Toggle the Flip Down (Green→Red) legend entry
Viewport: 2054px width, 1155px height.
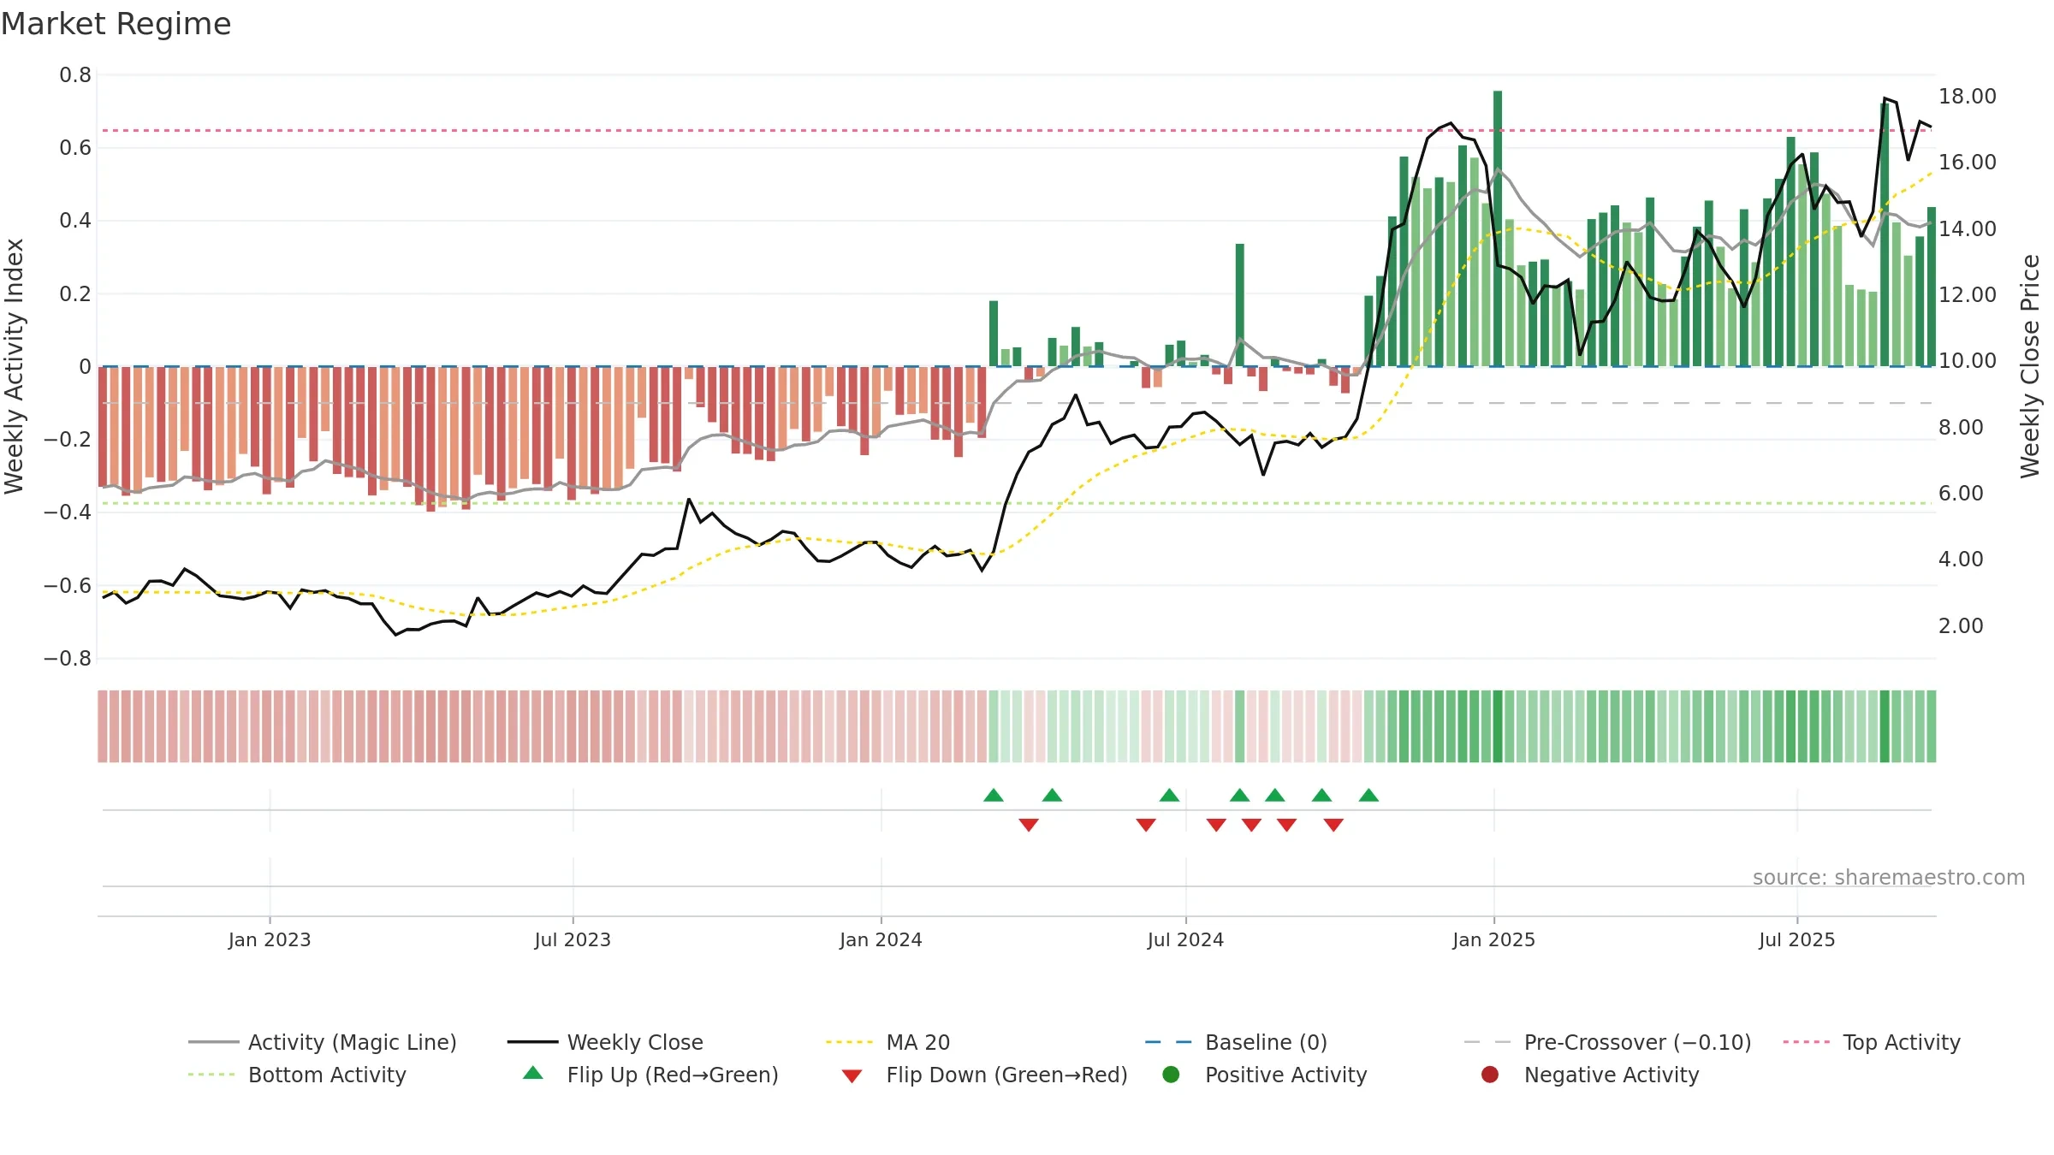pyautogui.click(x=984, y=1075)
